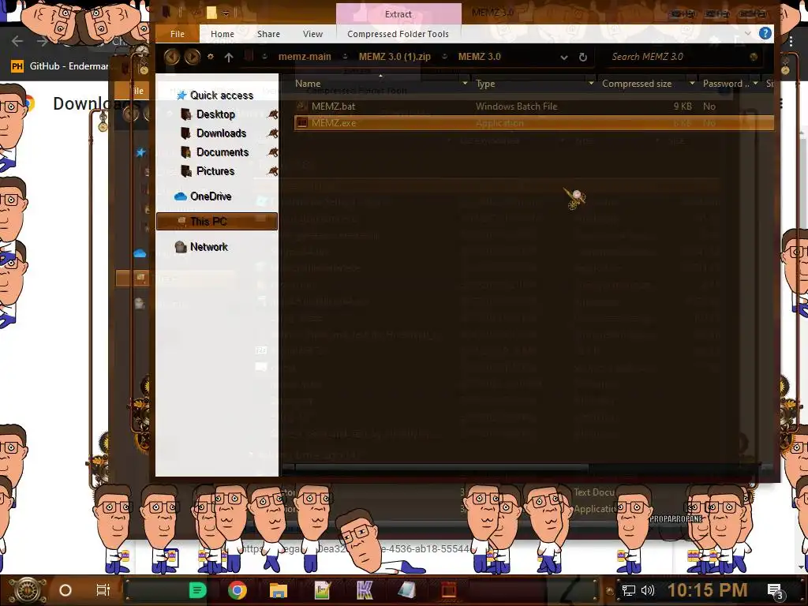Open Network in the navigation pane
The width and height of the screenshot is (808, 606).
pos(208,247)
